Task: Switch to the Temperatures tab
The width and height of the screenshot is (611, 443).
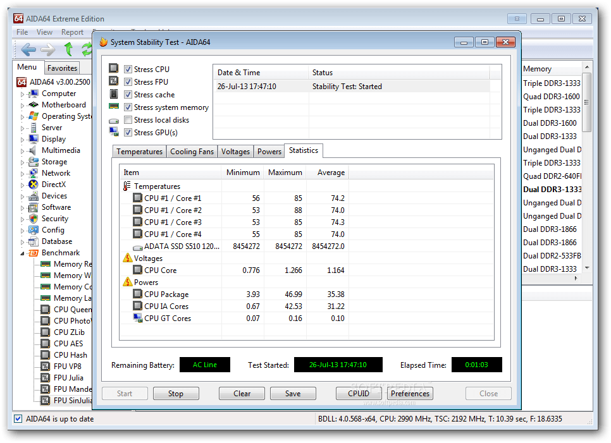Action: pos(139,152)
